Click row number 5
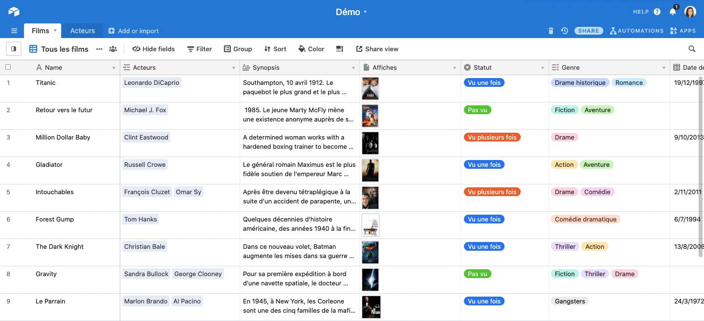 pos(8,192)
